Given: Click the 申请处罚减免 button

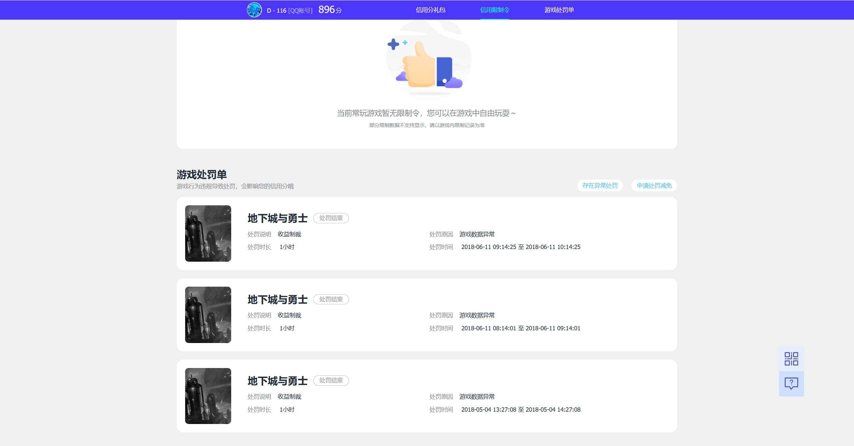Looking at the screenshot, I should point(654,186).
